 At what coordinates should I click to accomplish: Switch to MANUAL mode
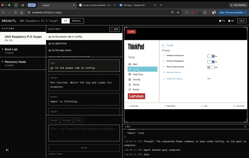point(77,21)
